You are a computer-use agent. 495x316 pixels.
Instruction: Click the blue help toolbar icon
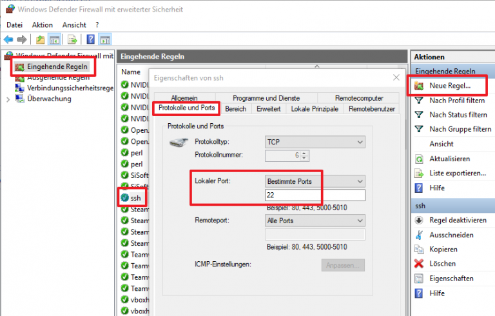91,39
